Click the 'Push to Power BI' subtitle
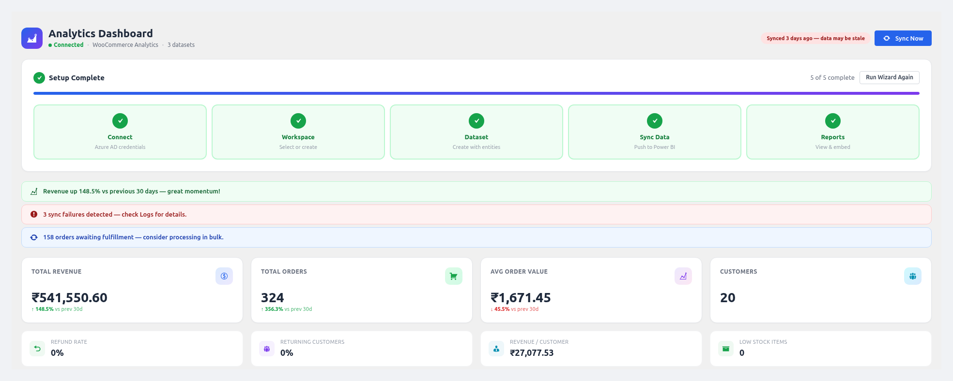The width and height of the screenshot is (953, 381). [655, 147]
